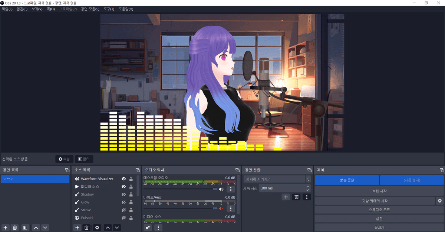This screenshot has width=445, height=232.
Task: Select the シーン scene in scene list
Action: pos(35,179)
